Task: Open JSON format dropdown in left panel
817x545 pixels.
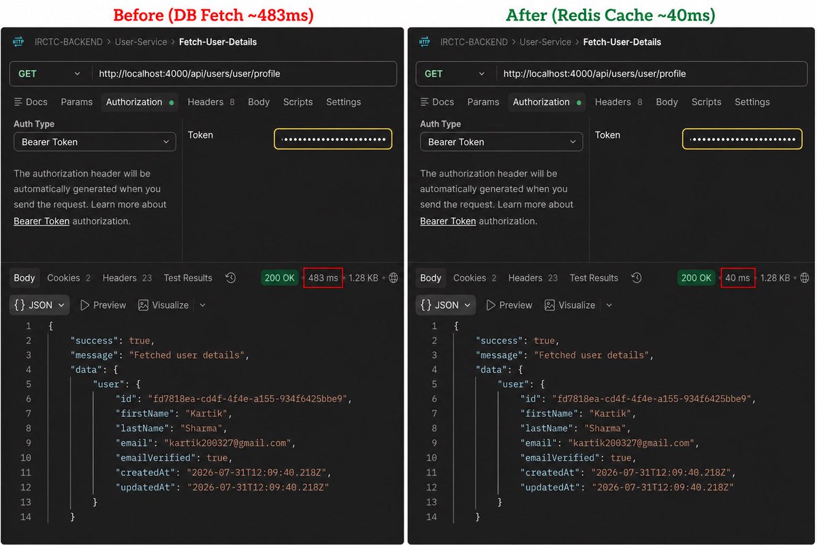Action: (x=39, y=305)
